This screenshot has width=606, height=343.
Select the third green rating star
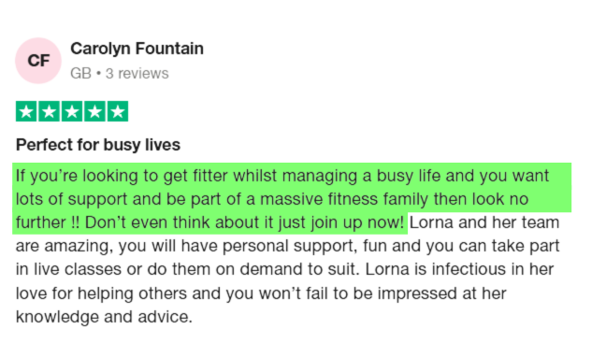(x=71, y=111)
